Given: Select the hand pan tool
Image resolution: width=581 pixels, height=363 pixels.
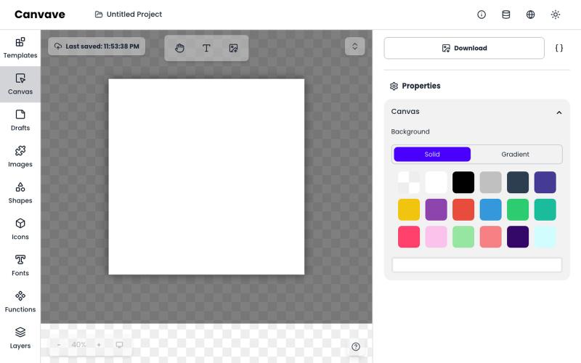Looking at the screenshot, I should 179,48.
